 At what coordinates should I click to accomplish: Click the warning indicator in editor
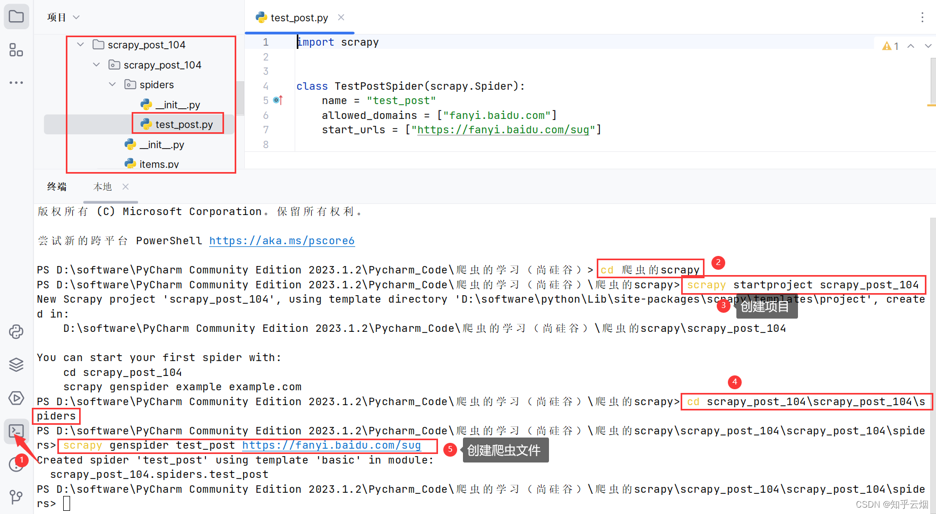click(890, 46)
